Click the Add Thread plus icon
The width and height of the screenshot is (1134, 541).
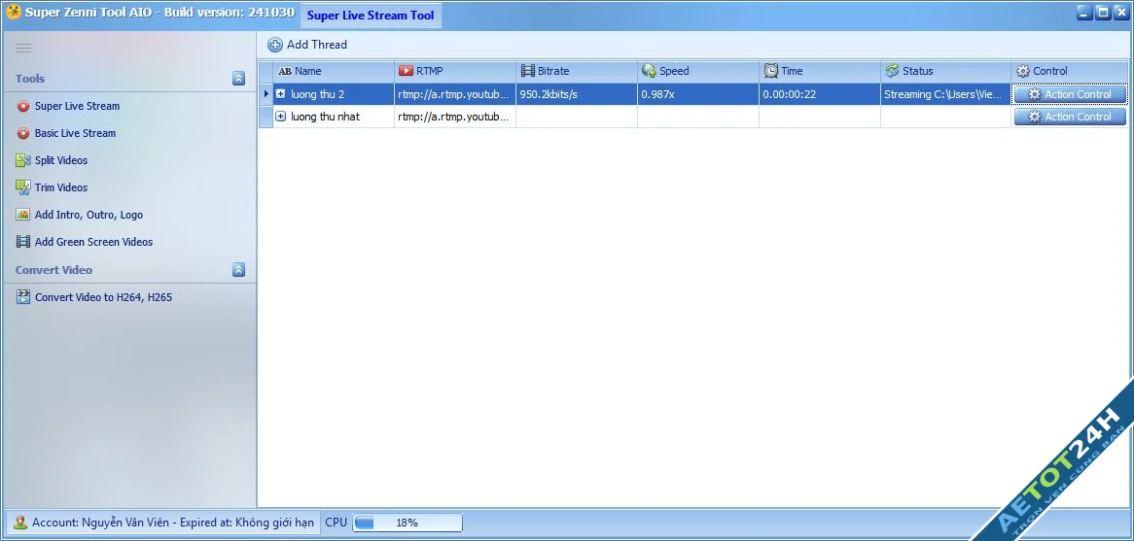click(275, 45)
